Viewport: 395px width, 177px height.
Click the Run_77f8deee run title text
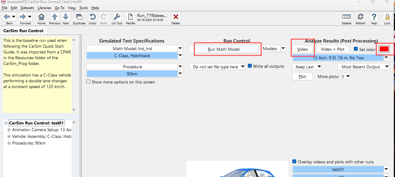pyautogui.click(x=152, y=15)
